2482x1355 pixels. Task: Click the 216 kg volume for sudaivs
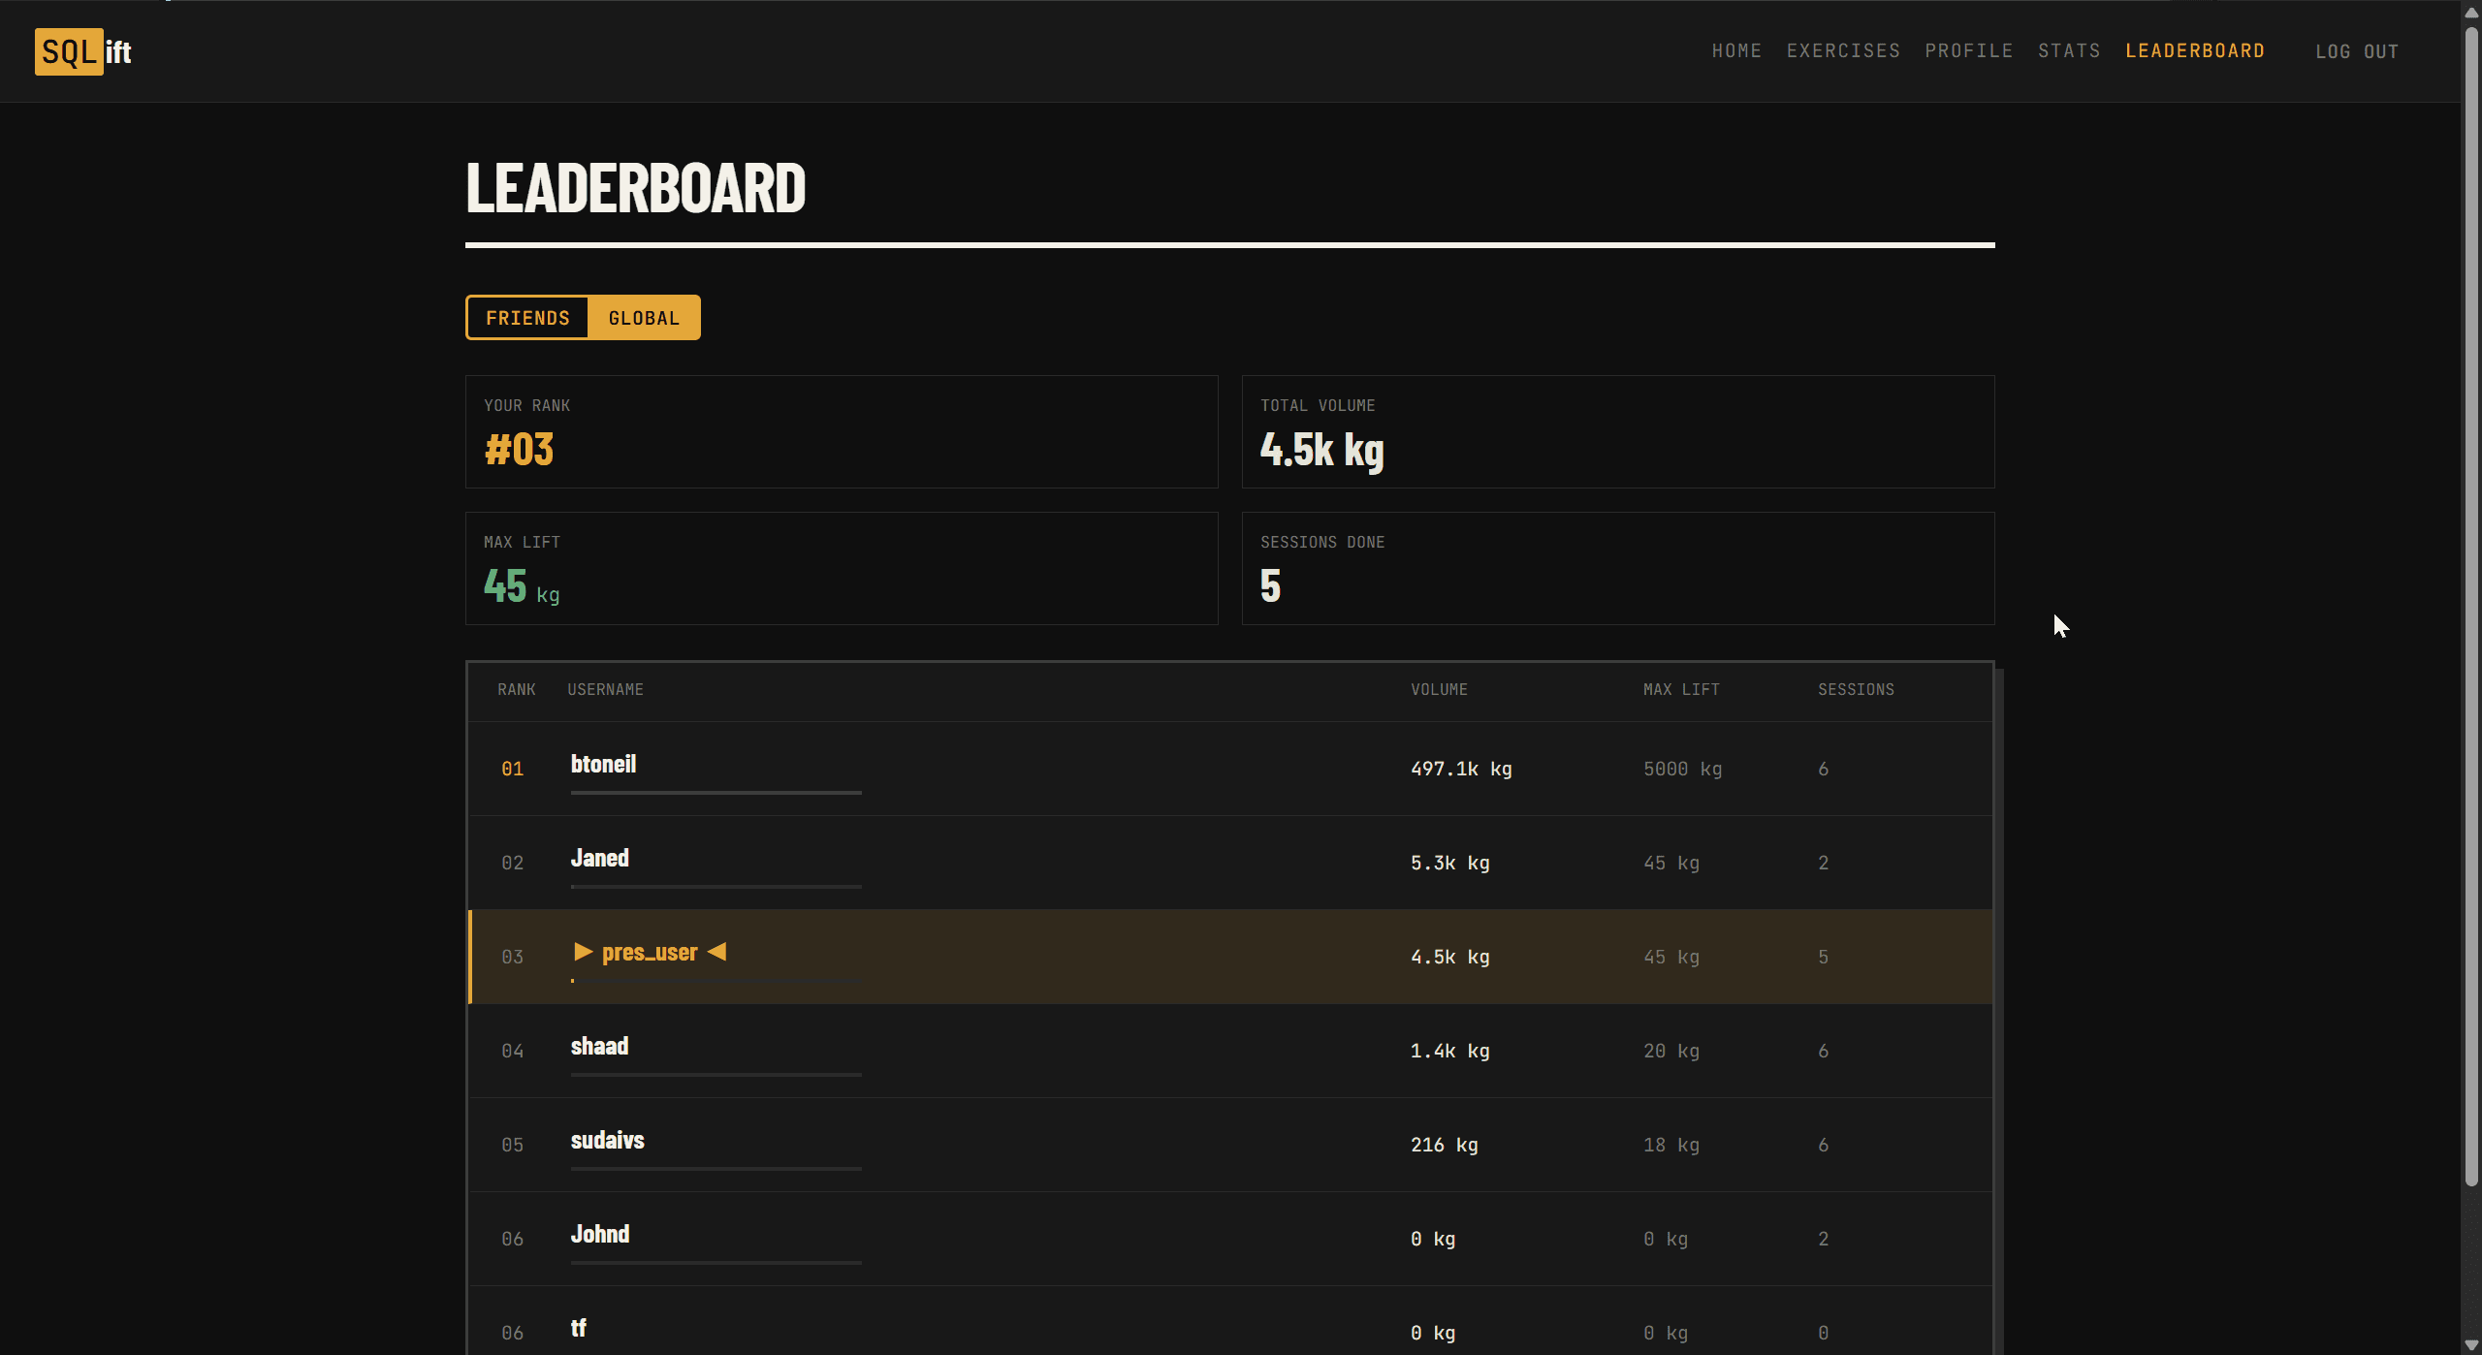pyautogui.click(x=1444, y=1145)
